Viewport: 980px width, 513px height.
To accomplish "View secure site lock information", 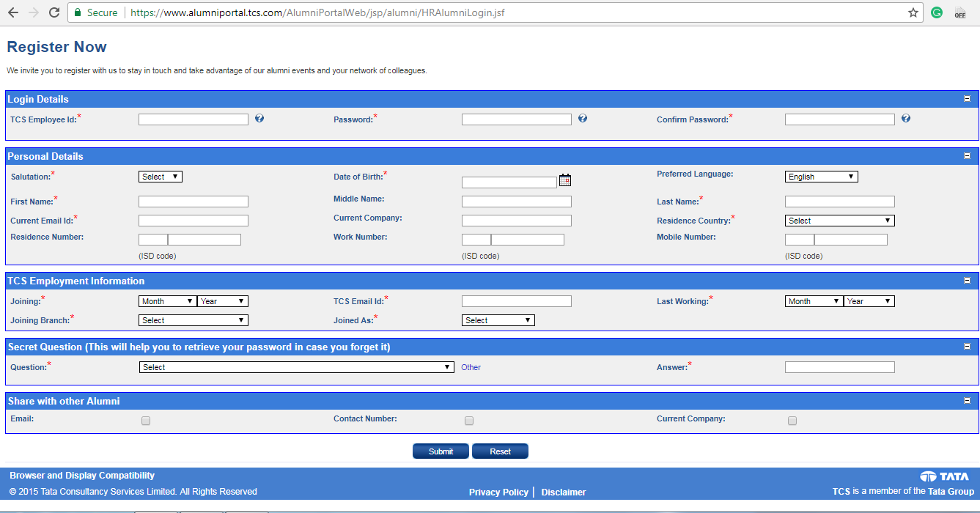I will [96, 12].
